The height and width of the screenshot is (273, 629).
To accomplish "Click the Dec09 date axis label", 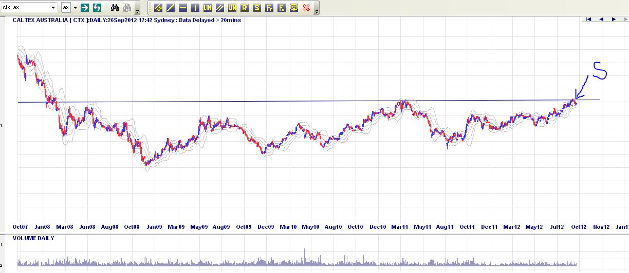I will 266,227.
